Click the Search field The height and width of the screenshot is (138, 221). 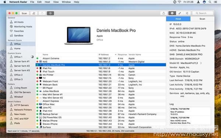tap(203, 13)
